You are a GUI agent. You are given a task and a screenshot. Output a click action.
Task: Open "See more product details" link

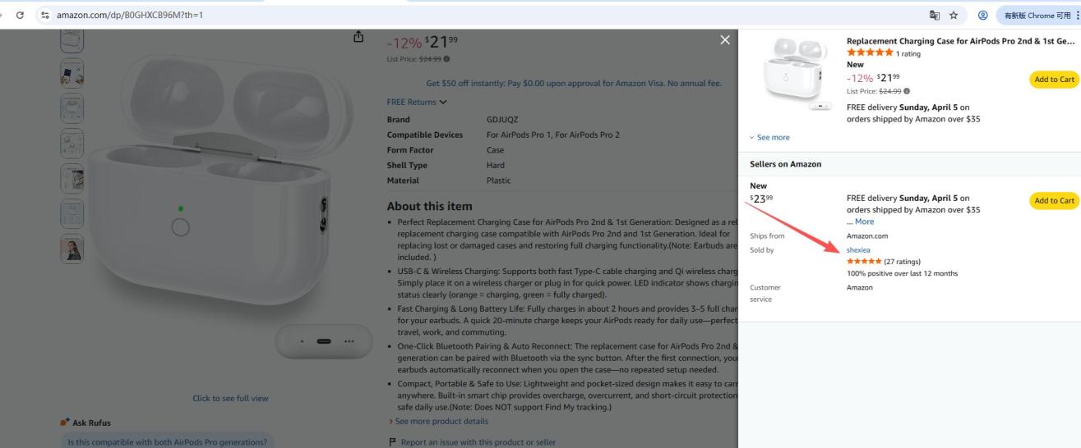(441, 421)
